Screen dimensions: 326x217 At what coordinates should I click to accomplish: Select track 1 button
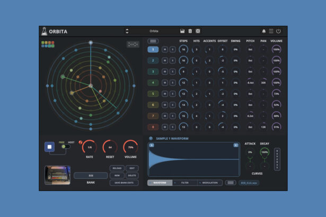(x=153, y=49)
